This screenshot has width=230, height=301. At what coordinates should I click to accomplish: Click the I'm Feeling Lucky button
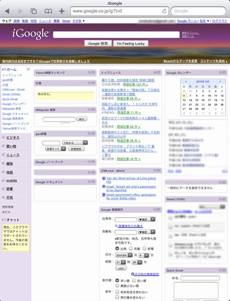(131, 44)
